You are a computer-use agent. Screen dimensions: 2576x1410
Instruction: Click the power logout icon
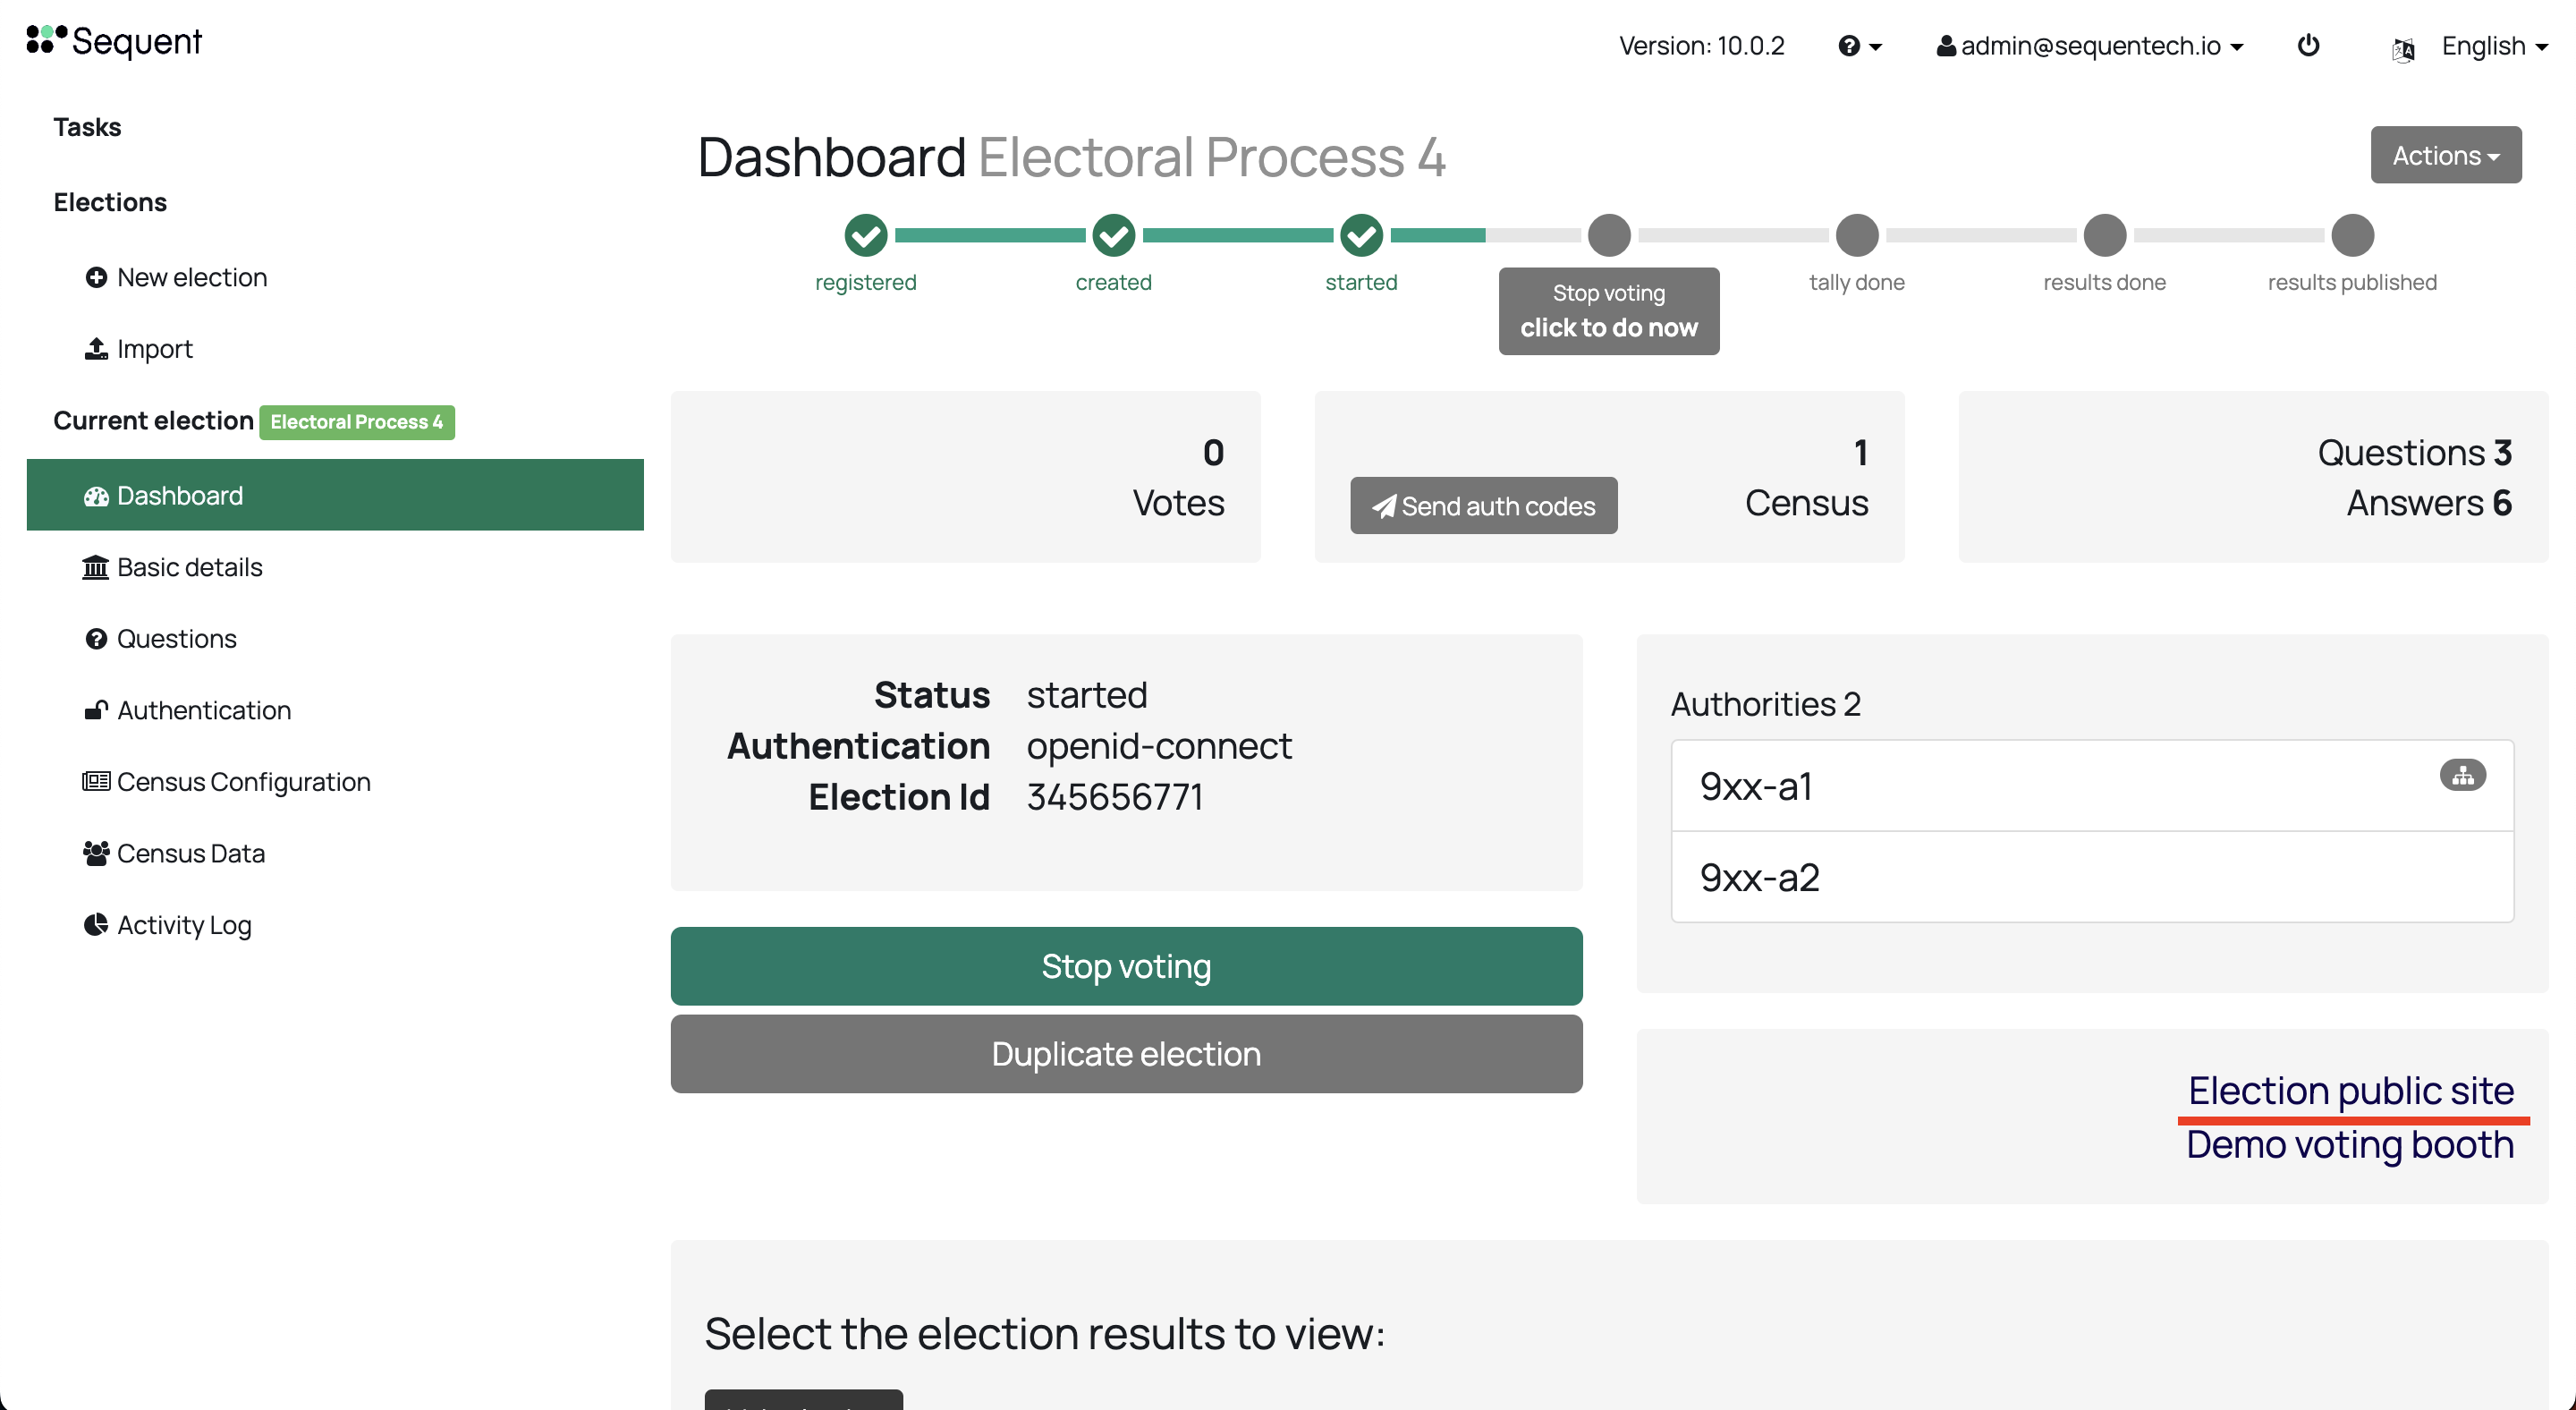tap(2308, 45)
